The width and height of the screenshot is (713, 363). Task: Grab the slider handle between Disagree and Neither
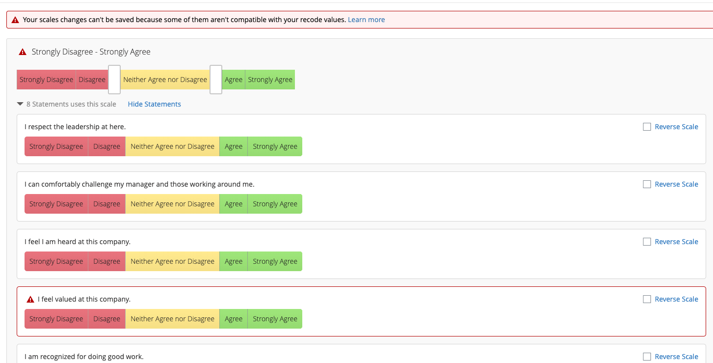pyautogui.click(x=114, y=80)
